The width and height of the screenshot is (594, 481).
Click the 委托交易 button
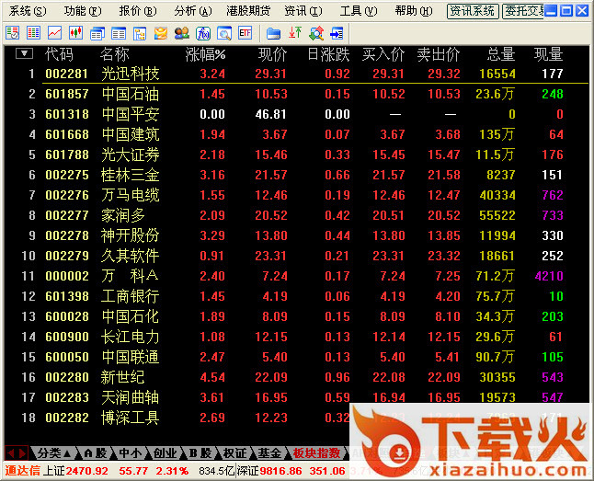[523, 11]
